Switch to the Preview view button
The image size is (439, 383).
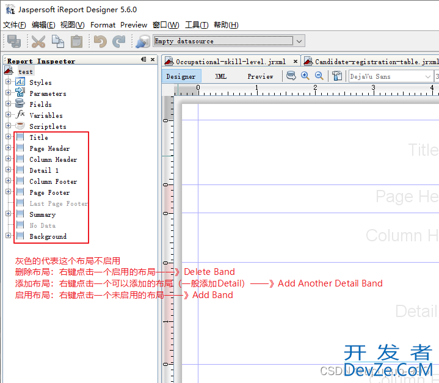pos(260,76)
